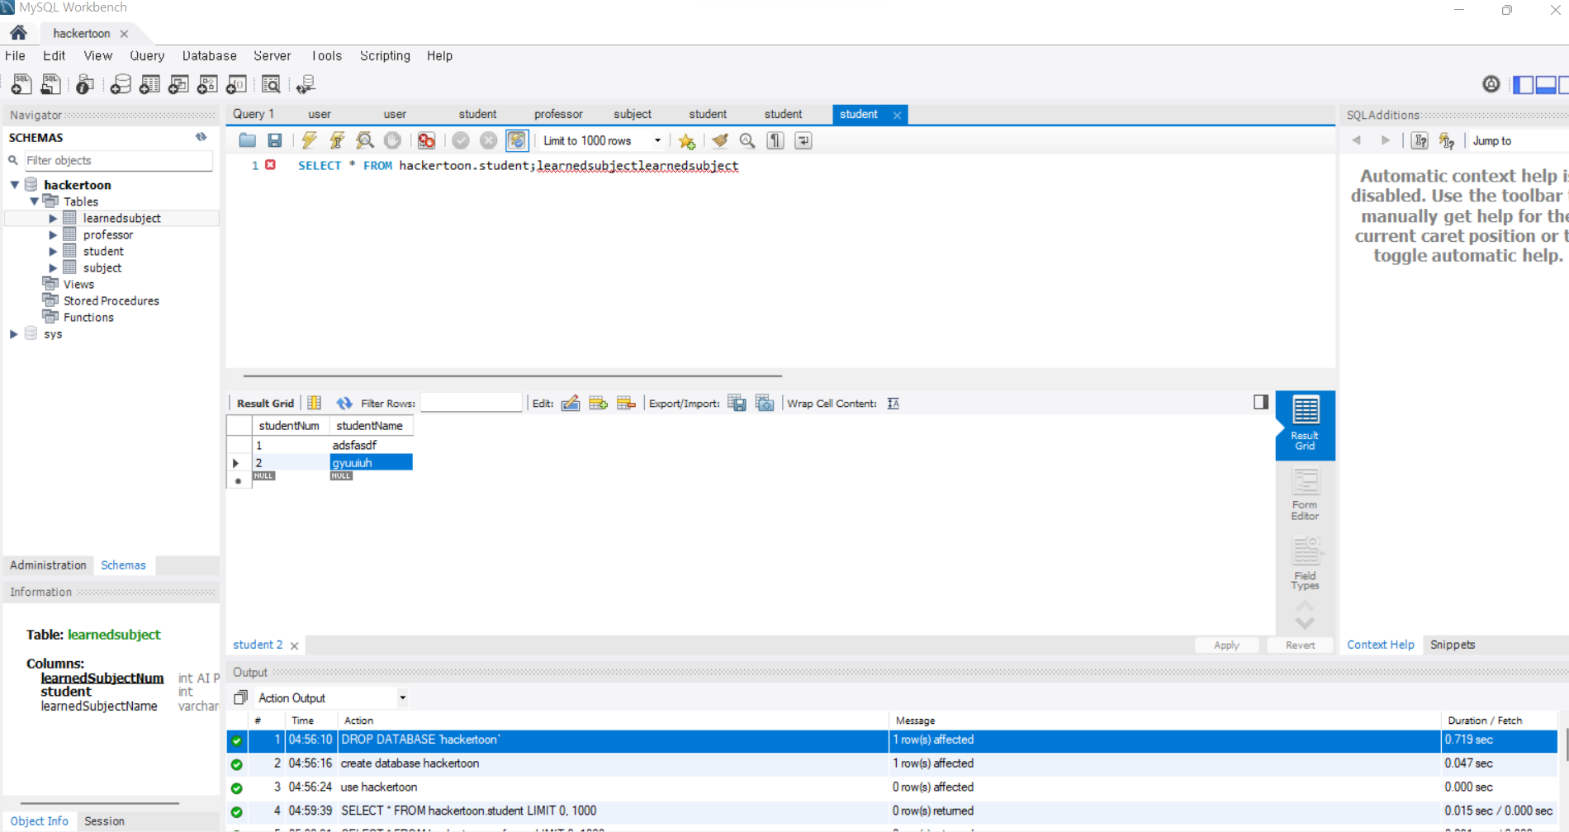Toggle continue on error button
This screenshot has width=1569, height=832.
click(x=426, y=140)
